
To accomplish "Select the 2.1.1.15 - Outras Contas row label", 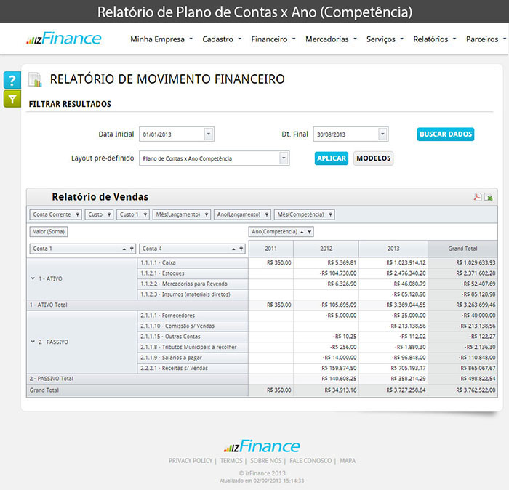I will click(193, 337).
